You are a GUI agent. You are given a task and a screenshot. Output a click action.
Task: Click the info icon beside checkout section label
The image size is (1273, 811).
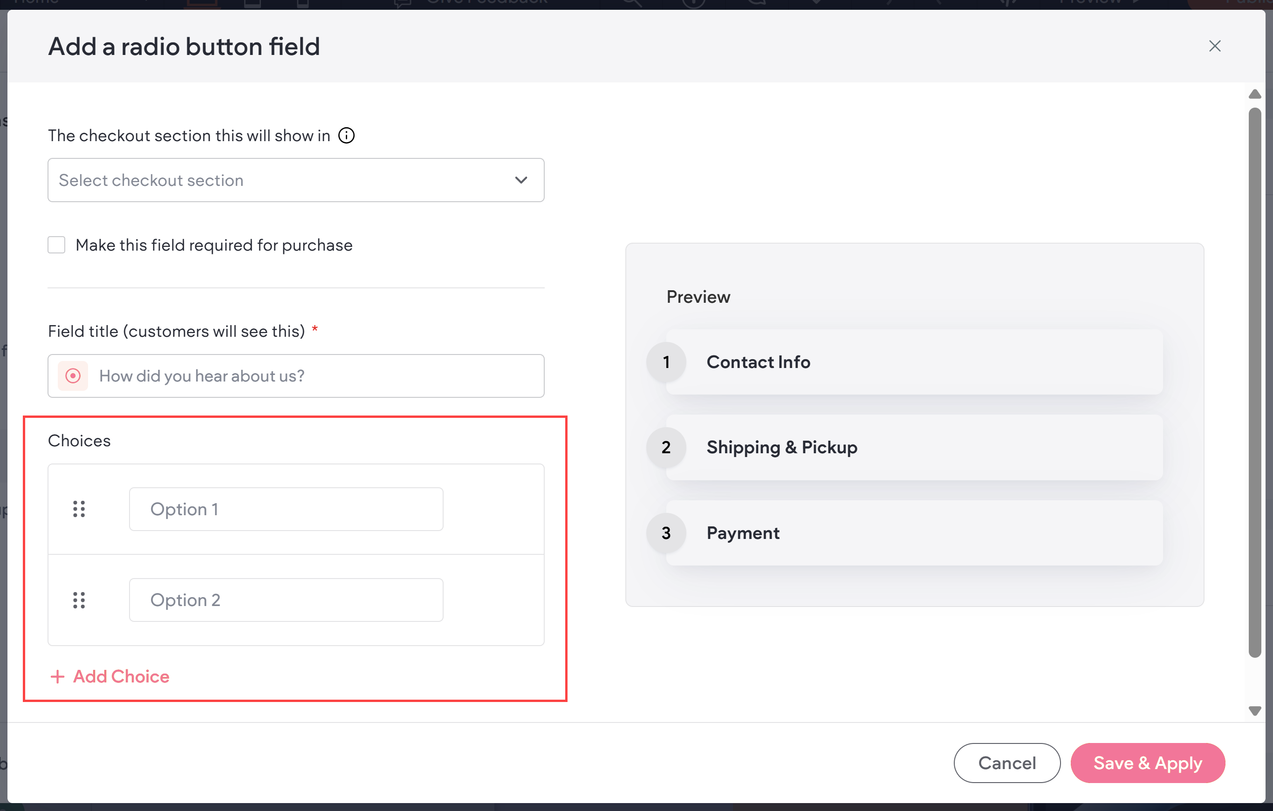[x=346, y=136]
